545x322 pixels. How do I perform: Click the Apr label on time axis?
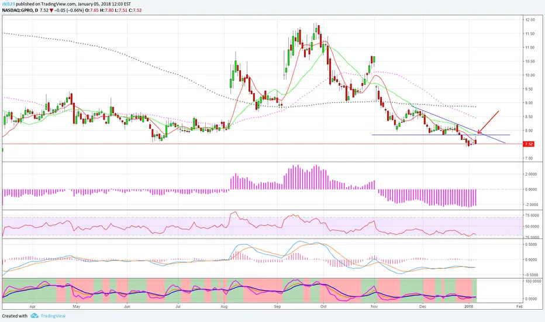33,307
